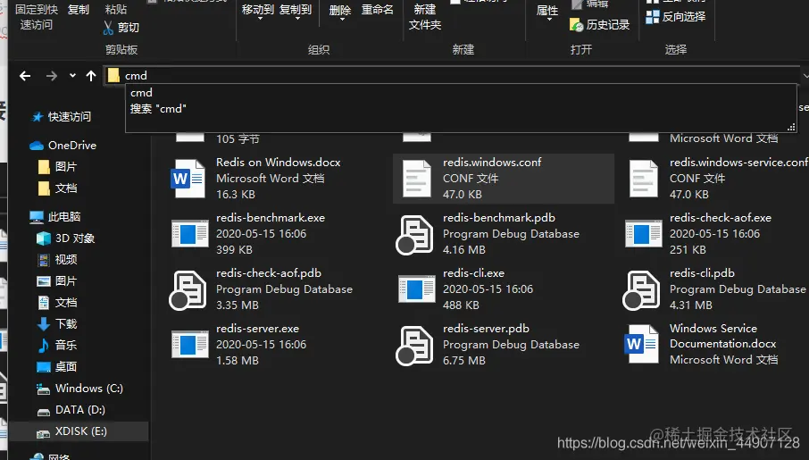This screenshot has width=809, height=460.
Task: Open the address bar history dropdown arrow
Action: coord(805,76)
